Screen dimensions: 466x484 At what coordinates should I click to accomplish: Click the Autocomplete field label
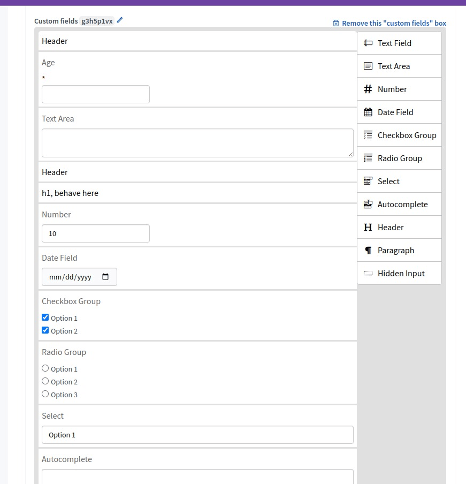(67, 459)
